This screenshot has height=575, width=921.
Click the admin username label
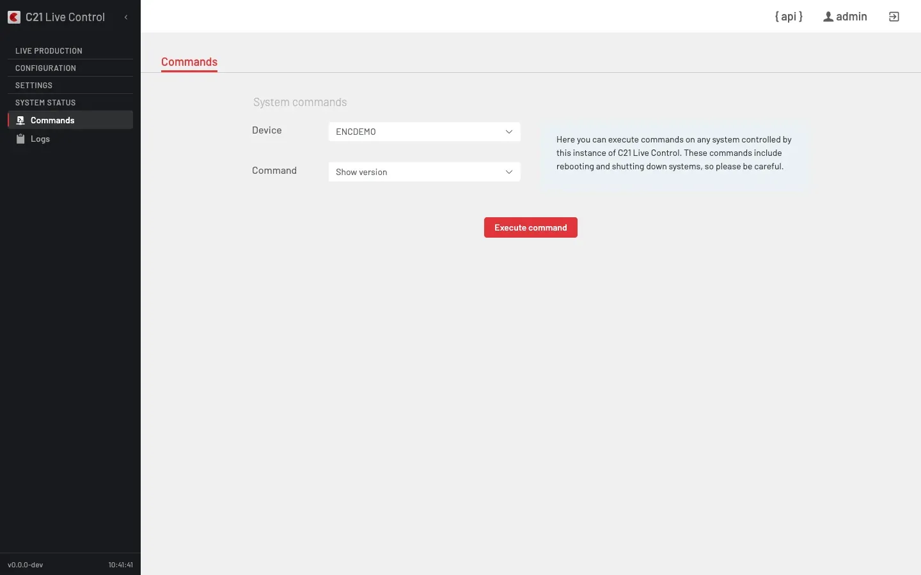point(851,17)
